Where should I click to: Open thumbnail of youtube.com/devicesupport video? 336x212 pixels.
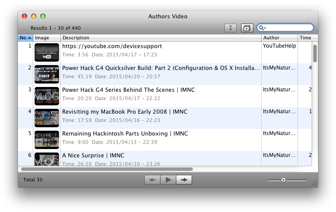[x=47, y=52]
